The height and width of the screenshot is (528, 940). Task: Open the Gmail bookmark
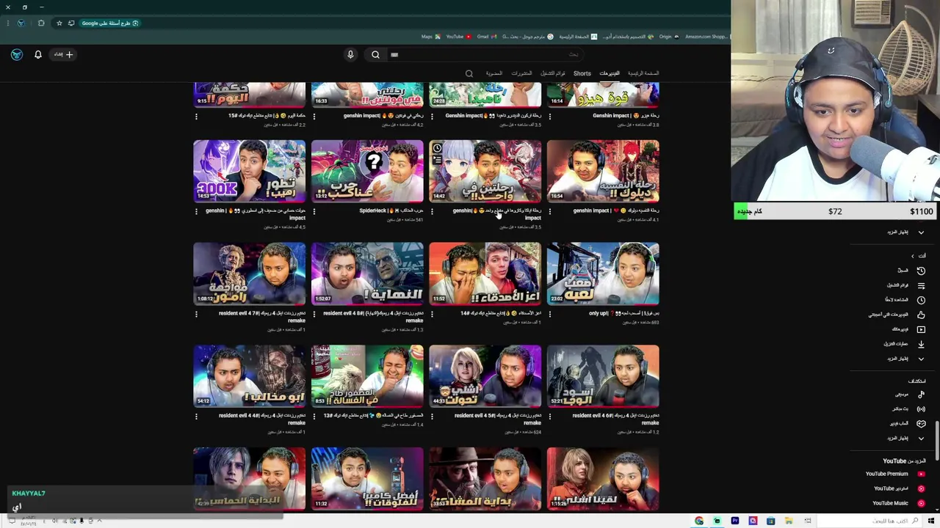[x=487, y=37]
